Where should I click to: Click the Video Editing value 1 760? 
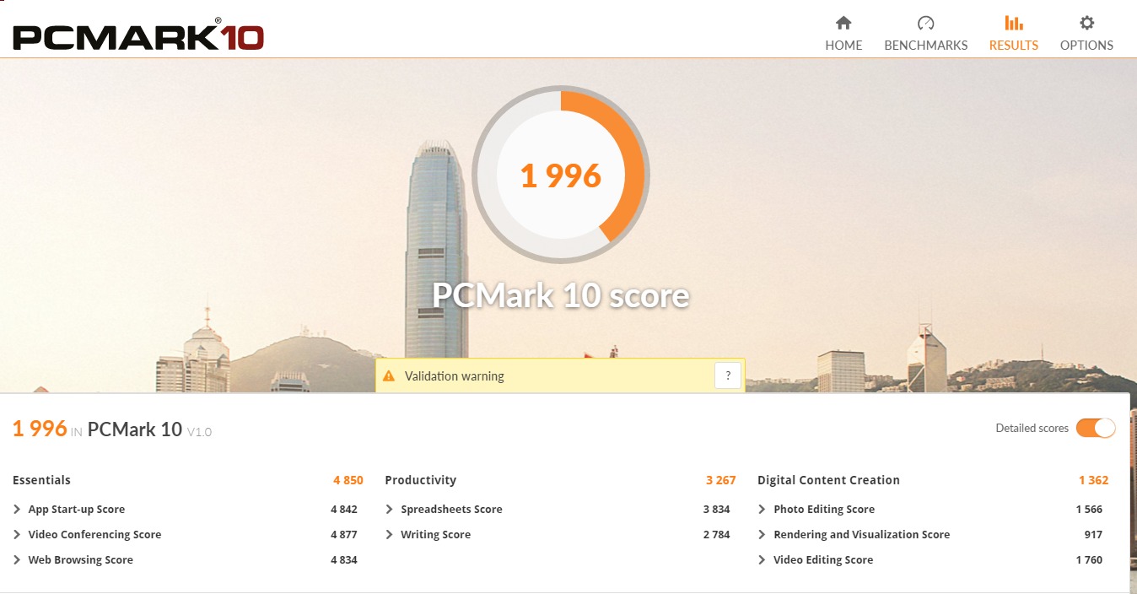point(1089,559)
